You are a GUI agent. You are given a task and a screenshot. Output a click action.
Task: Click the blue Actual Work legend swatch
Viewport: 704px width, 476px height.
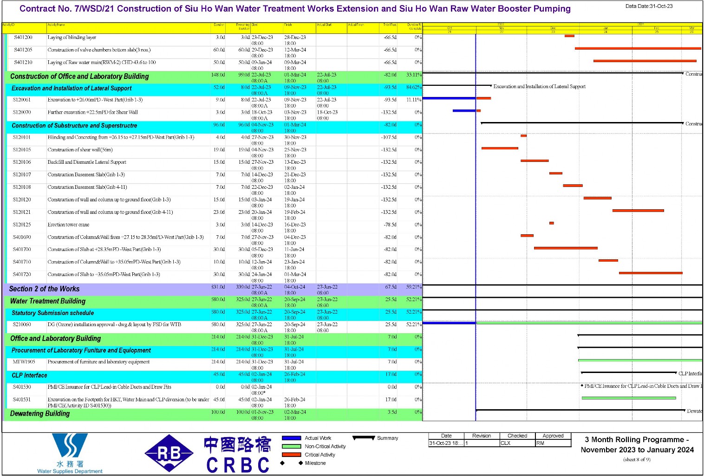(x=292, y=438)
